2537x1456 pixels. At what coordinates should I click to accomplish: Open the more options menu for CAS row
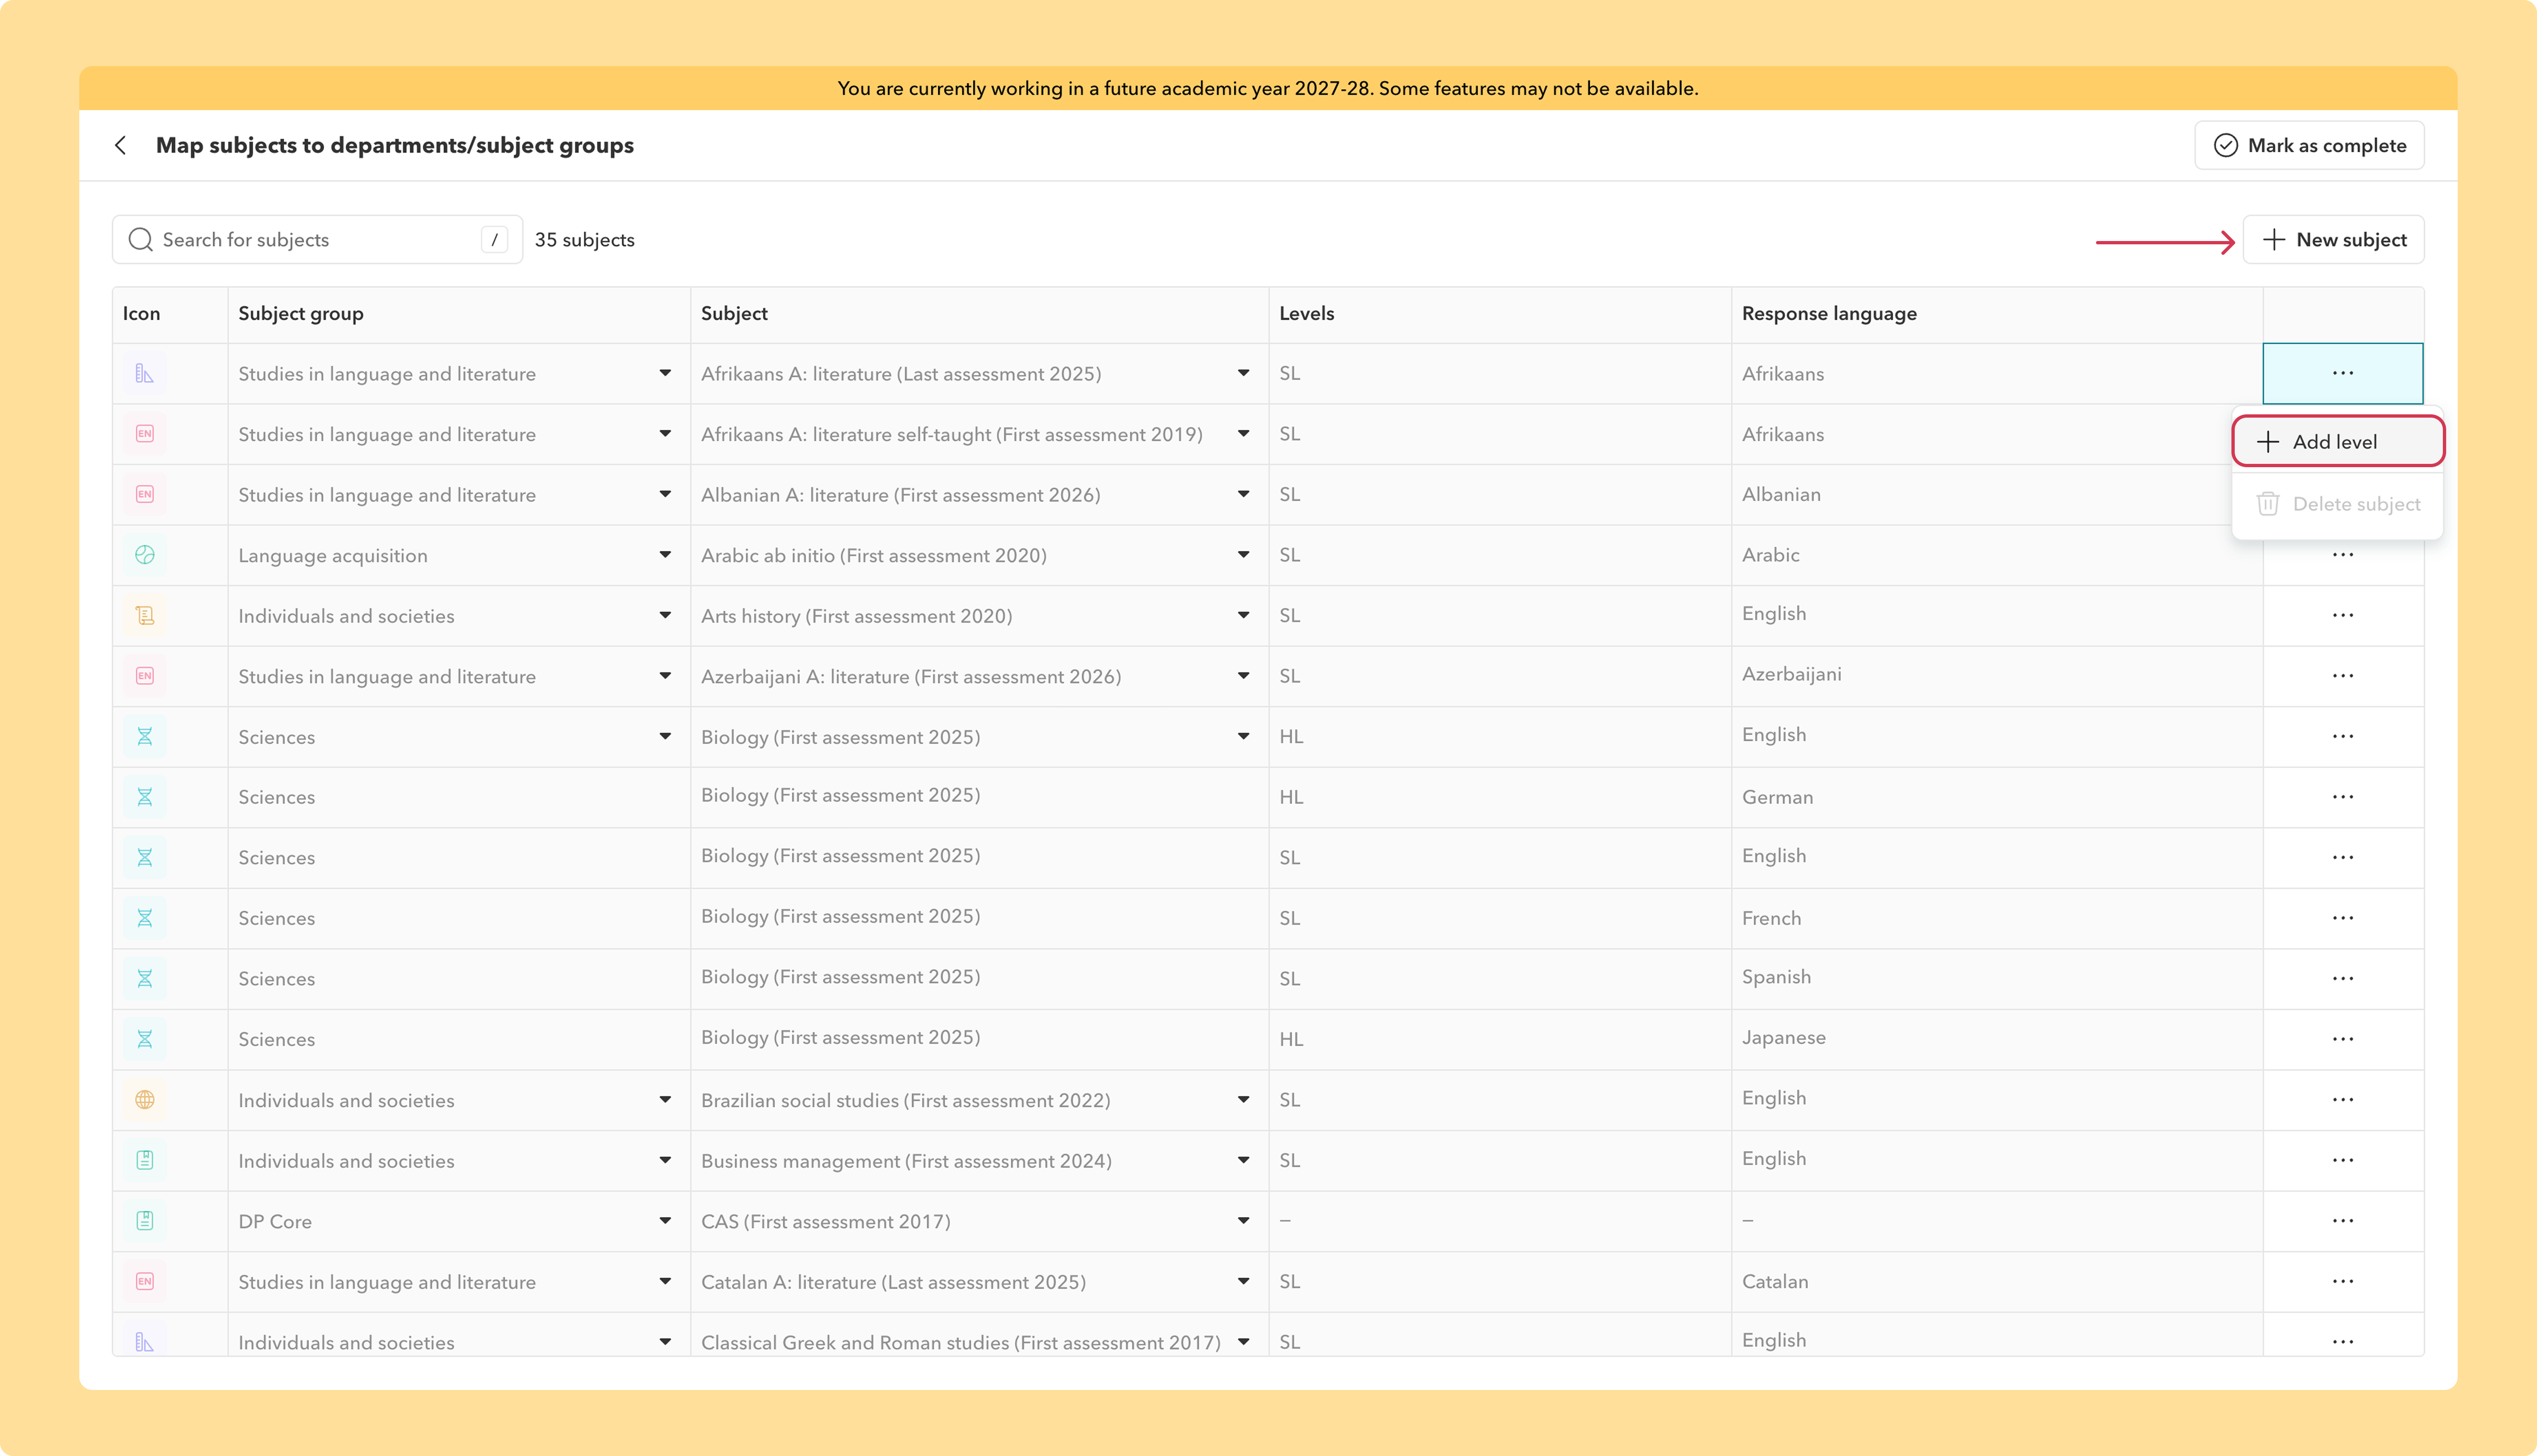click(2343, 1221)
